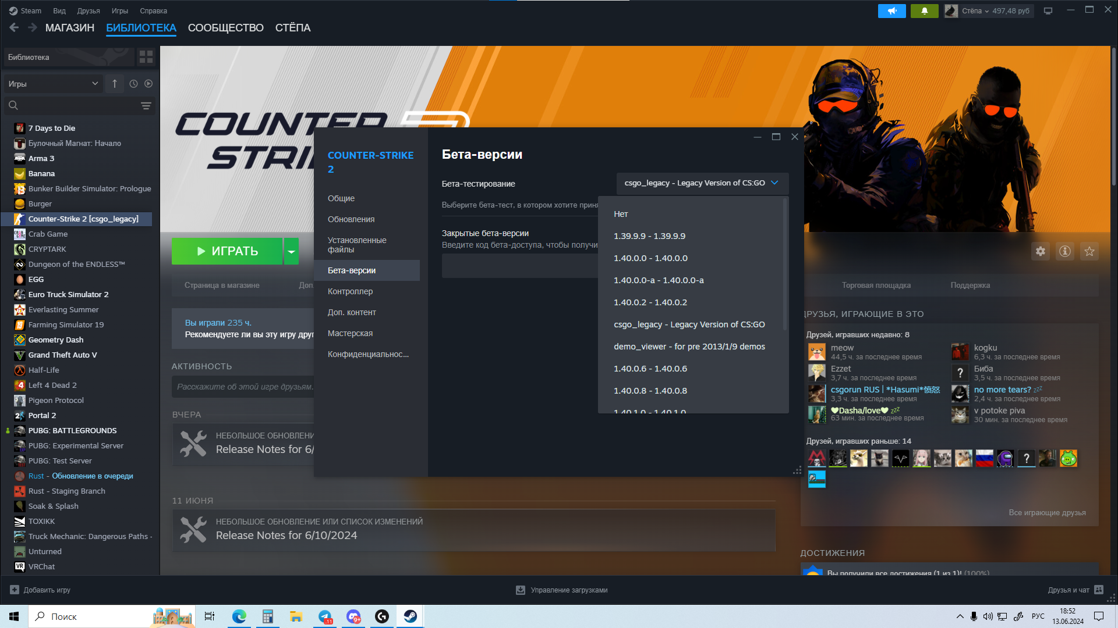Open game settings gear icon

point(1041,251)
